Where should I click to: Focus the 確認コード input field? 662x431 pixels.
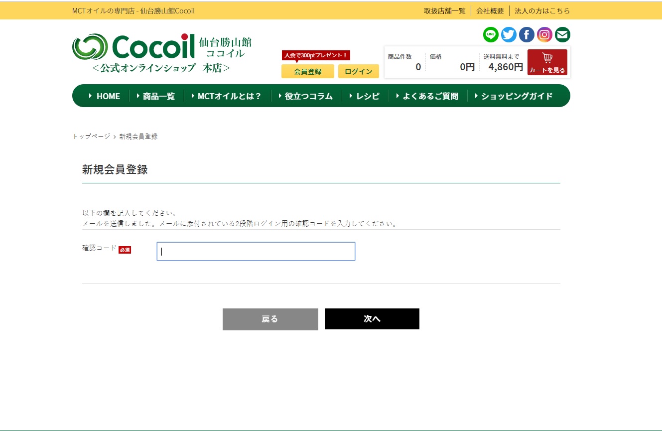[256, 252]
